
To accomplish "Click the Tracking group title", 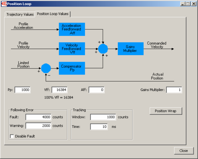I will 79,110.
